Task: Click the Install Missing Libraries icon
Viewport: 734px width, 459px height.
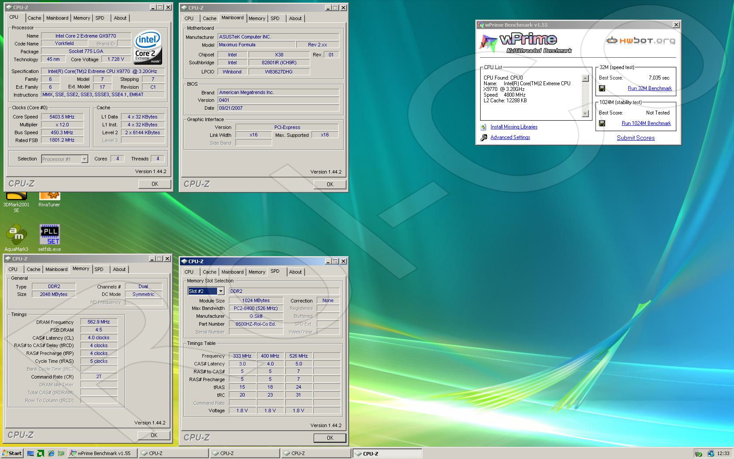Action: click(484, 127)
